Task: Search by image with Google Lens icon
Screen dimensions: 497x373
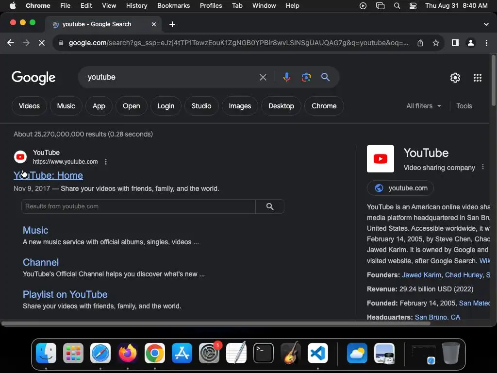Action: pyautogui.click(x=306, y=77)
